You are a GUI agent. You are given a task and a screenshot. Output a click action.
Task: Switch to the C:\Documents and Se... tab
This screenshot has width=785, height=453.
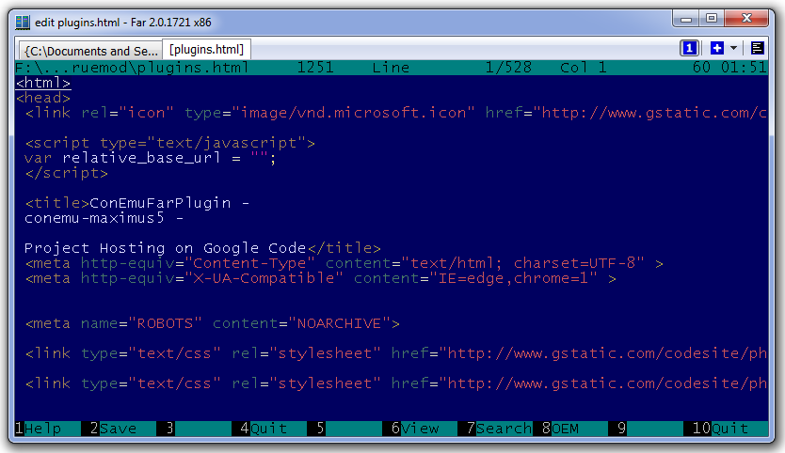[x=90, y=51]
